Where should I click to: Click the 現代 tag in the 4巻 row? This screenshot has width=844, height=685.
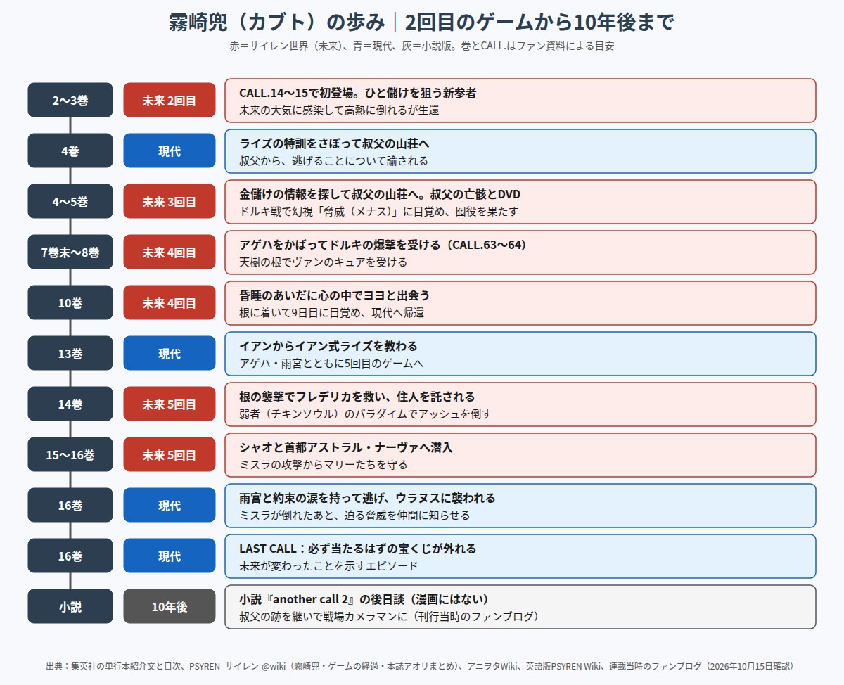click(170, 151)
